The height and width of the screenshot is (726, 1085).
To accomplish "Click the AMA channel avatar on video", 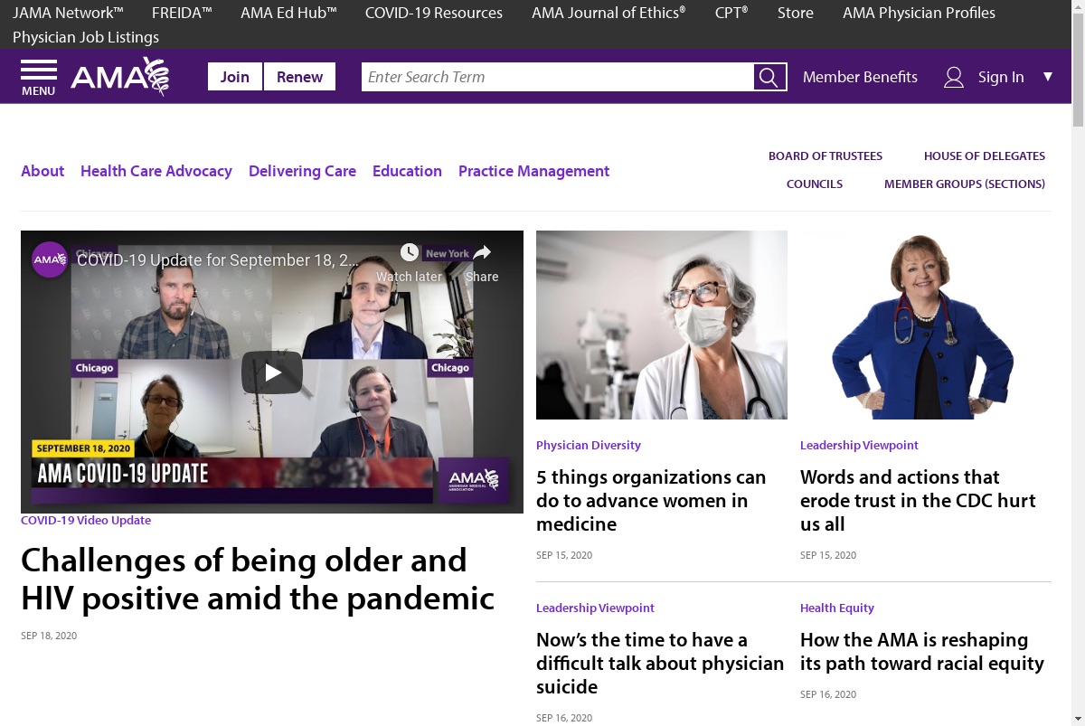I will coord(50,259).
